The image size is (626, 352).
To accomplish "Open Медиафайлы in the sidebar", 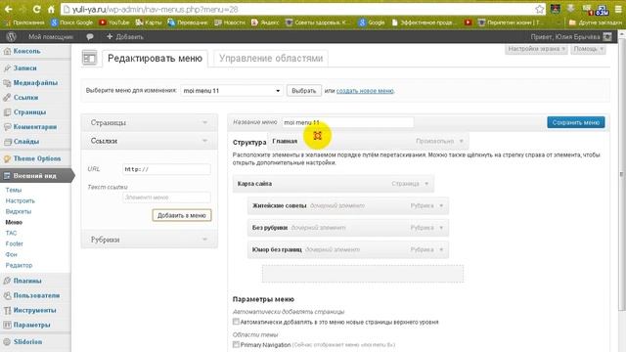I will [35, 83].
